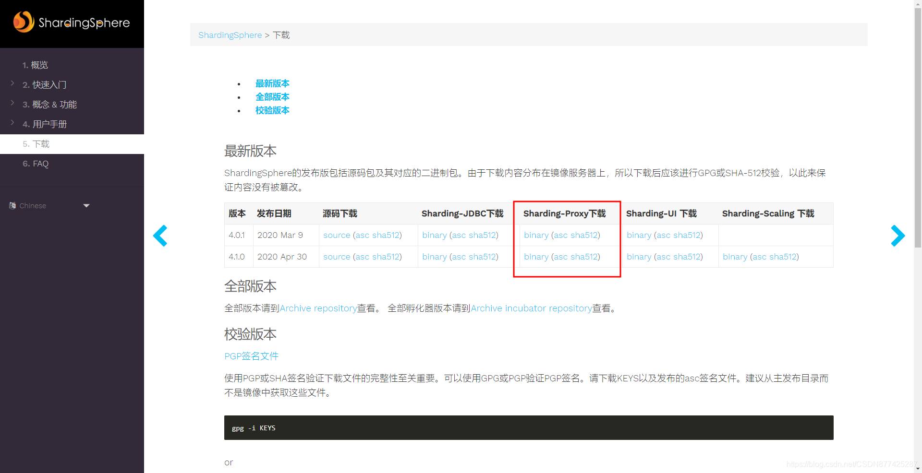Download 4.1.0 Sharding-UI binary
922x473 pixels.
tap(639, 257)
